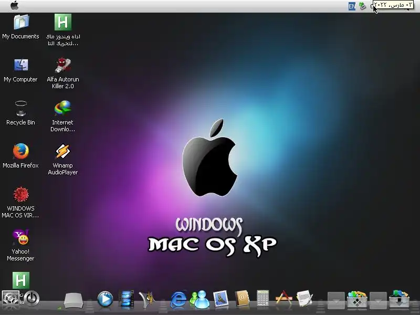The height and width of the screenshot is (315, 420).
Task: Click the "My Documents" label text
Action: point(20,36)
